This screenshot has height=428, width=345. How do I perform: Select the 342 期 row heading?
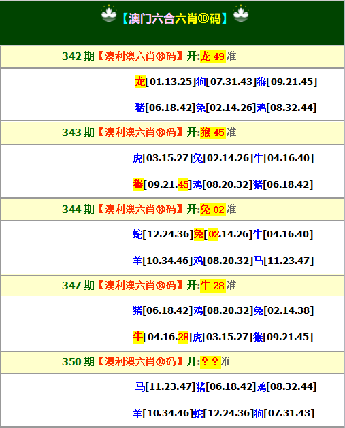(x=172, y=56)
